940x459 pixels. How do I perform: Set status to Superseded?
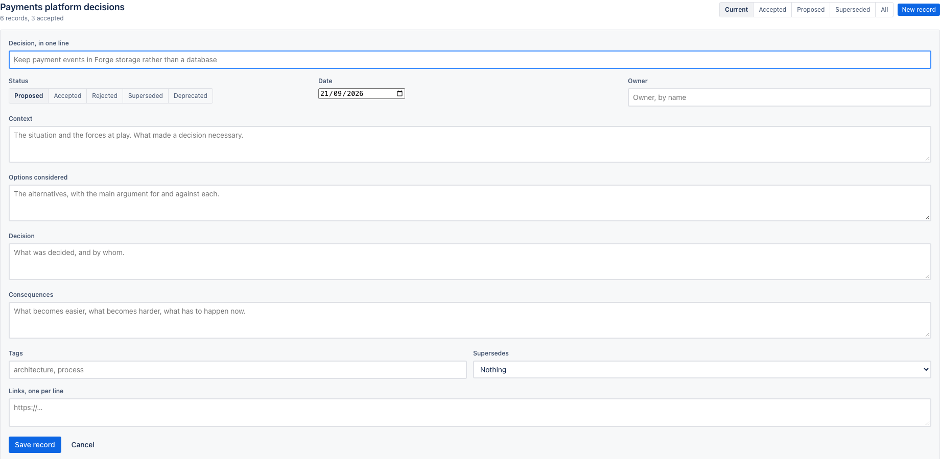click(x=146, y=96)
